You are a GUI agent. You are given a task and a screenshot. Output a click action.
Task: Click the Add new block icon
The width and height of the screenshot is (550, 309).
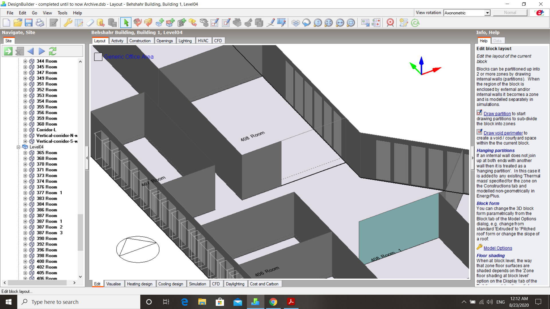point(160,23)
